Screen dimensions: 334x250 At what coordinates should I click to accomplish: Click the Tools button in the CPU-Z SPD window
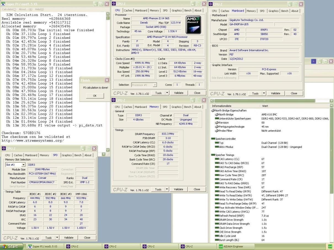[x=49, y=238]
